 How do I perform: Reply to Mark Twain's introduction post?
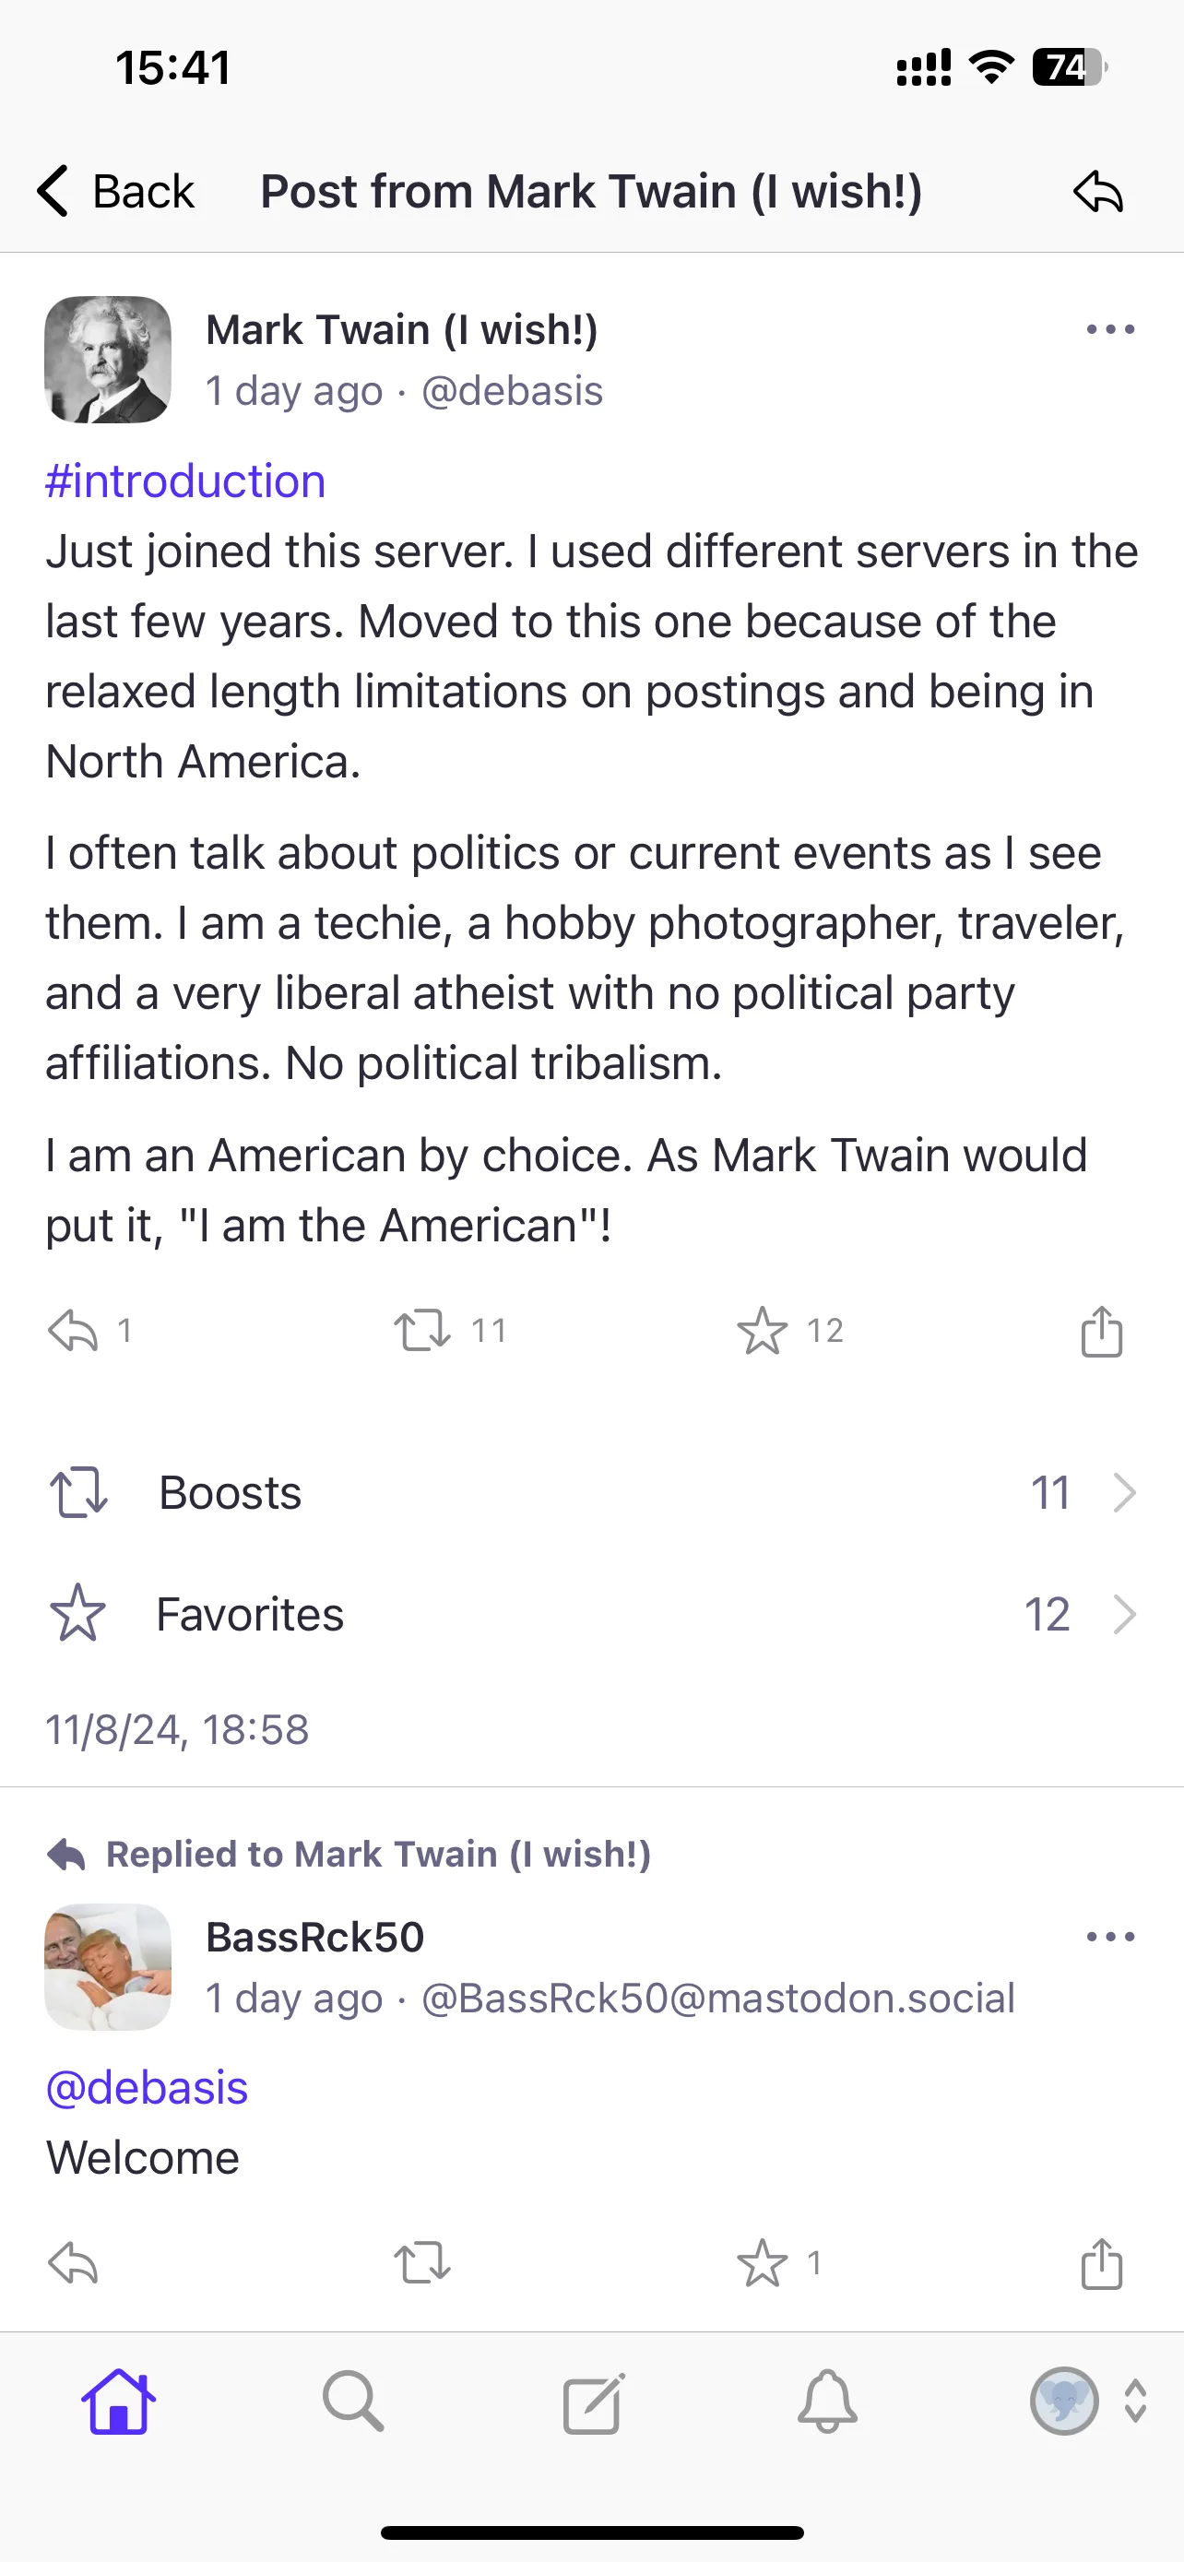click(73, 1331)
